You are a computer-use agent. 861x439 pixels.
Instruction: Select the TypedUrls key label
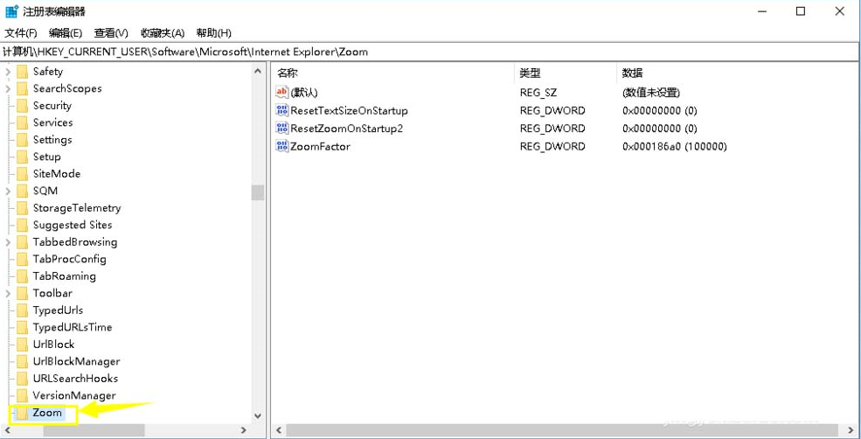click(58, 310)
